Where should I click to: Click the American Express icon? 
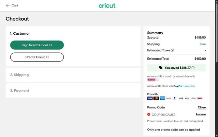coord(162,98)
